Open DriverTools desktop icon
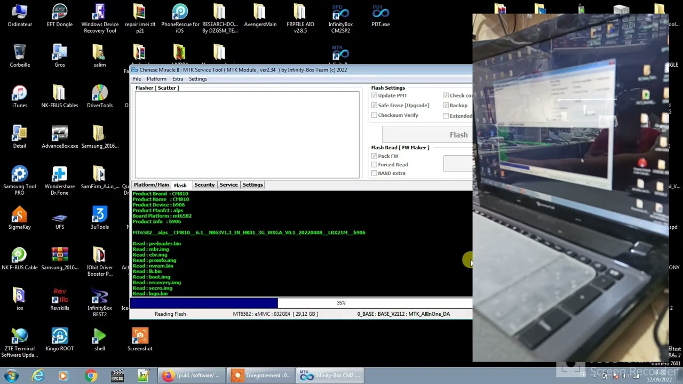 [100, 97]
